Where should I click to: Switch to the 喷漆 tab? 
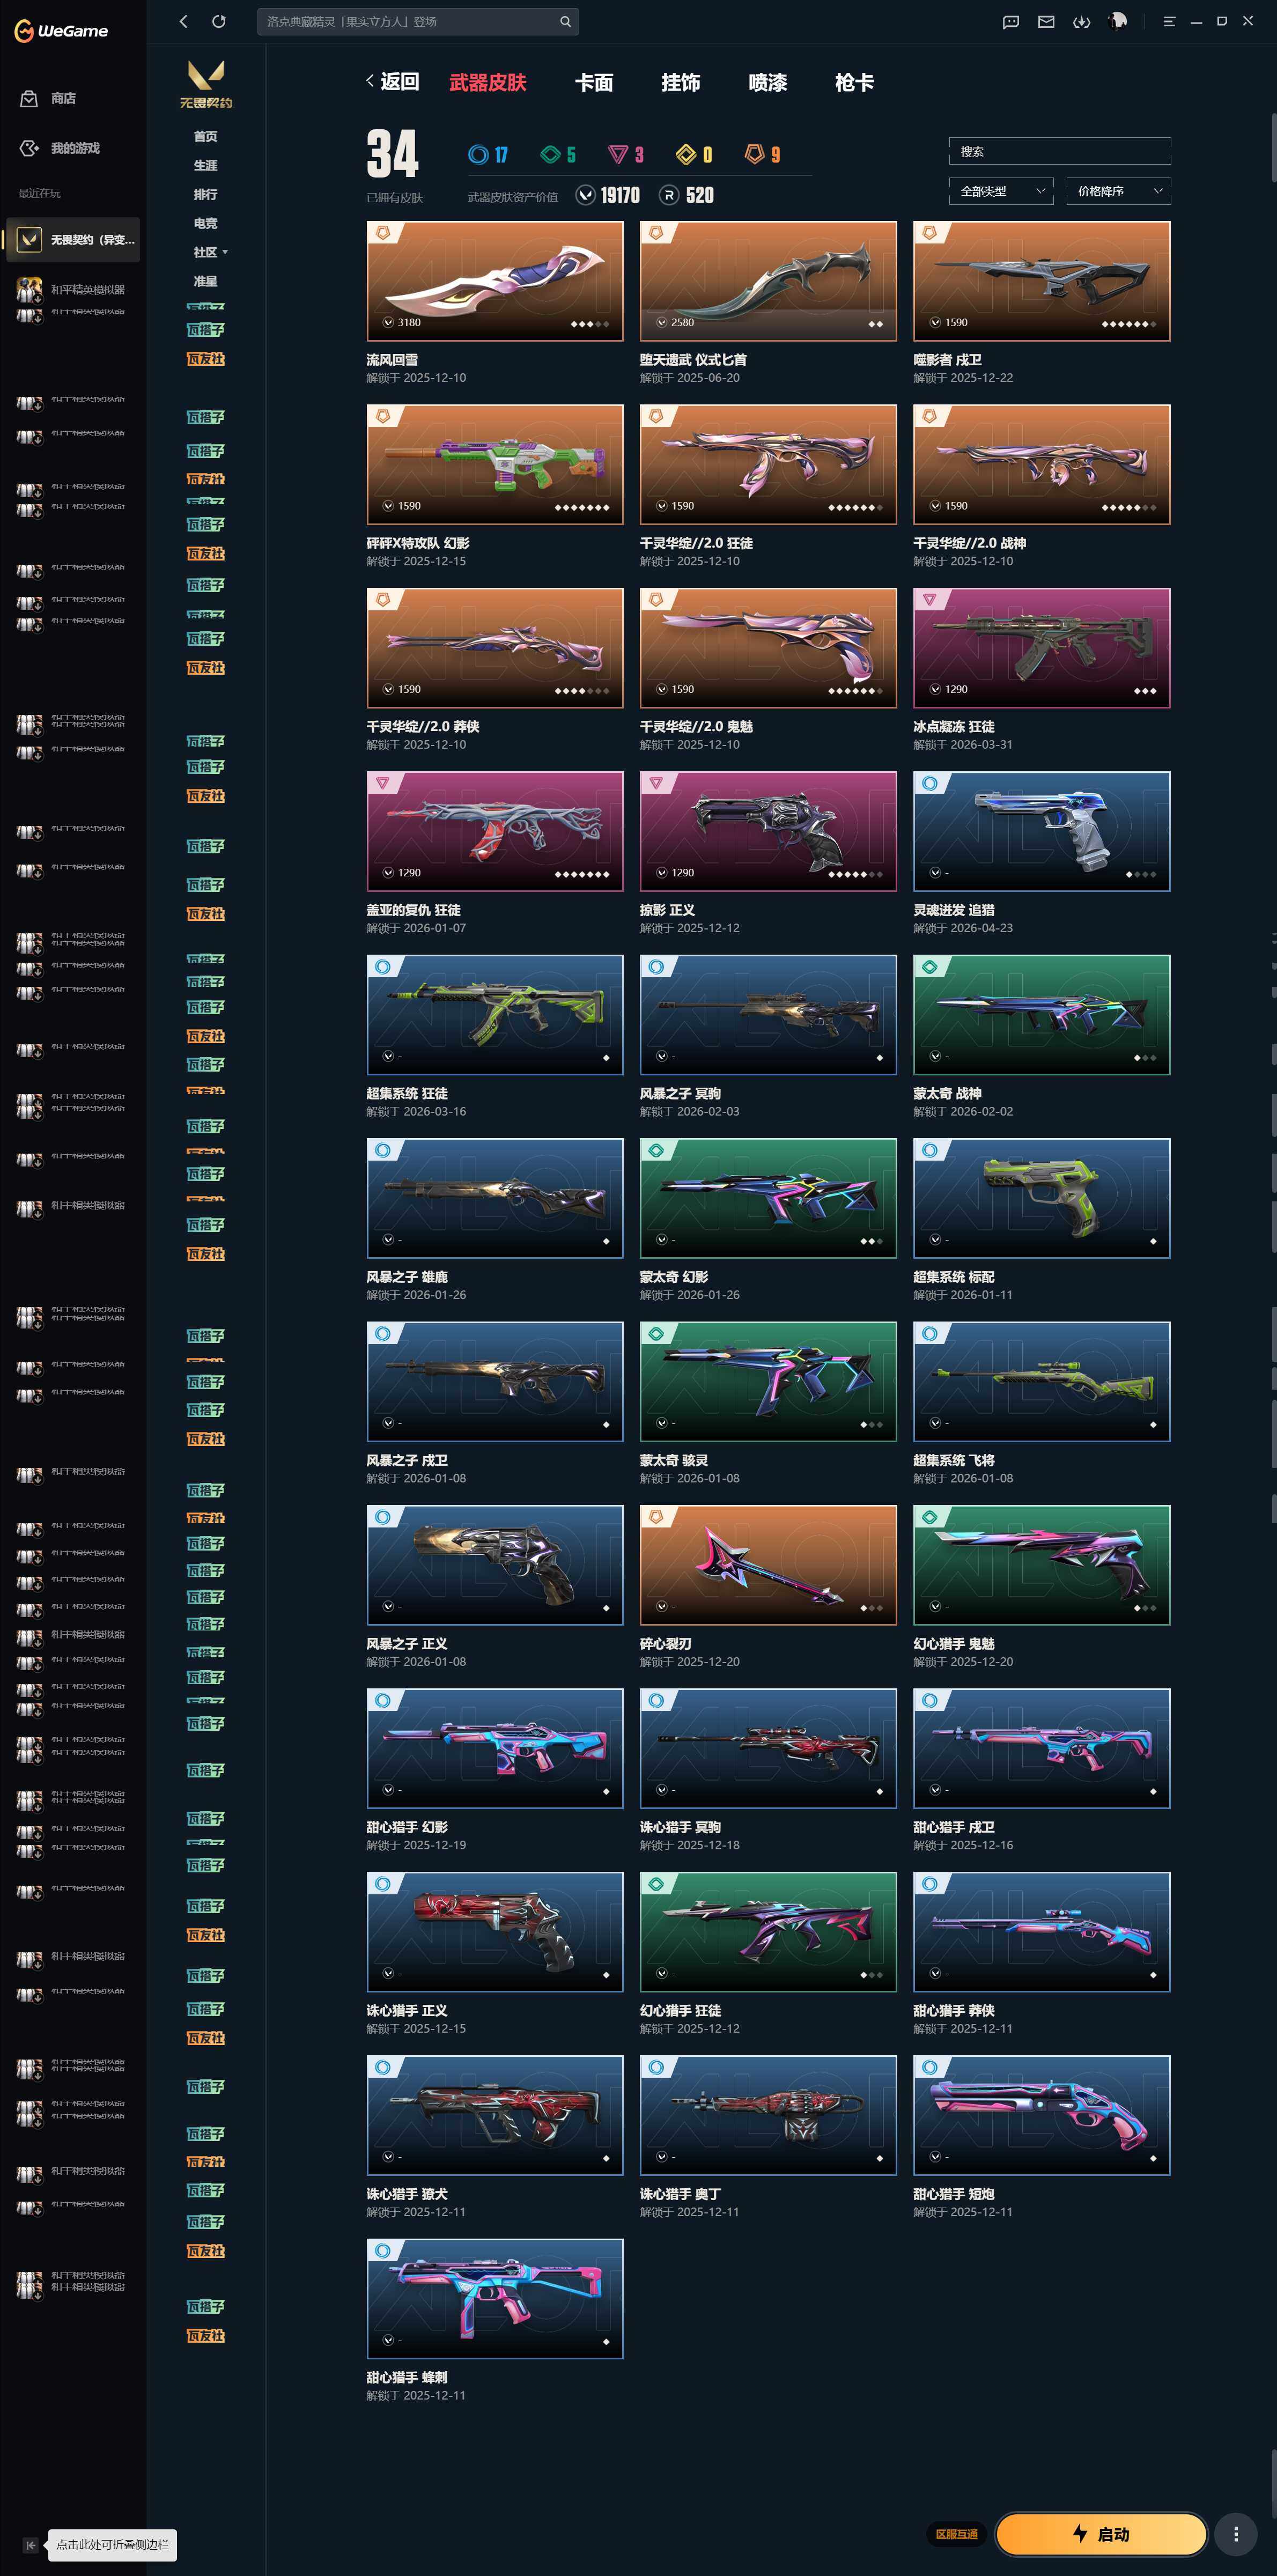point(768,82)
